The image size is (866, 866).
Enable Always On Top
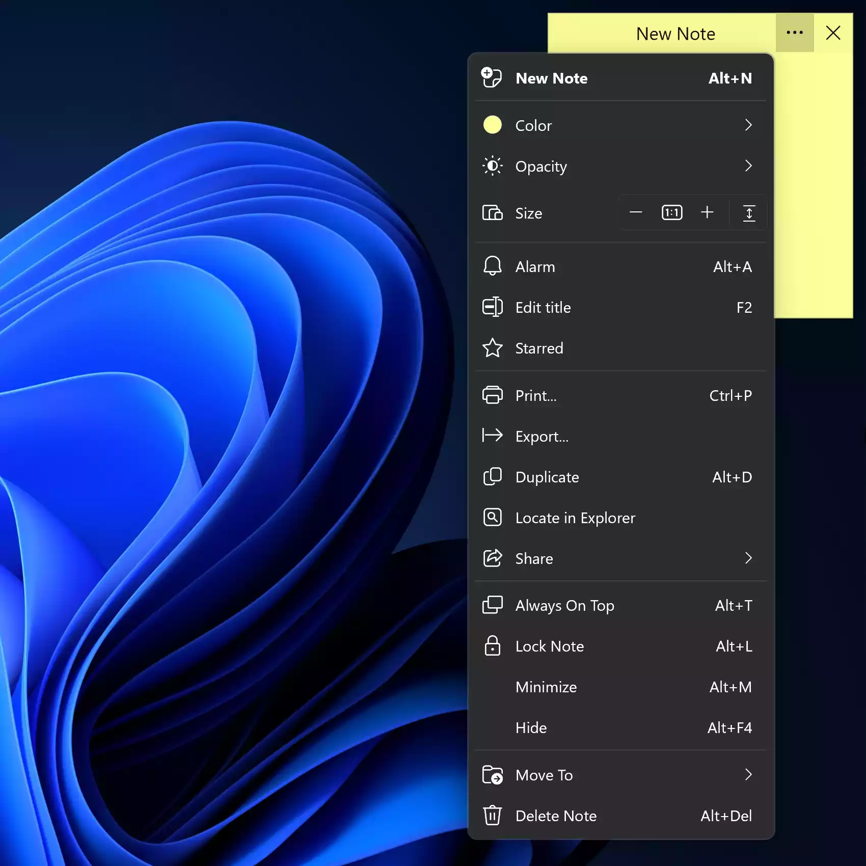[x=564, y=605]
